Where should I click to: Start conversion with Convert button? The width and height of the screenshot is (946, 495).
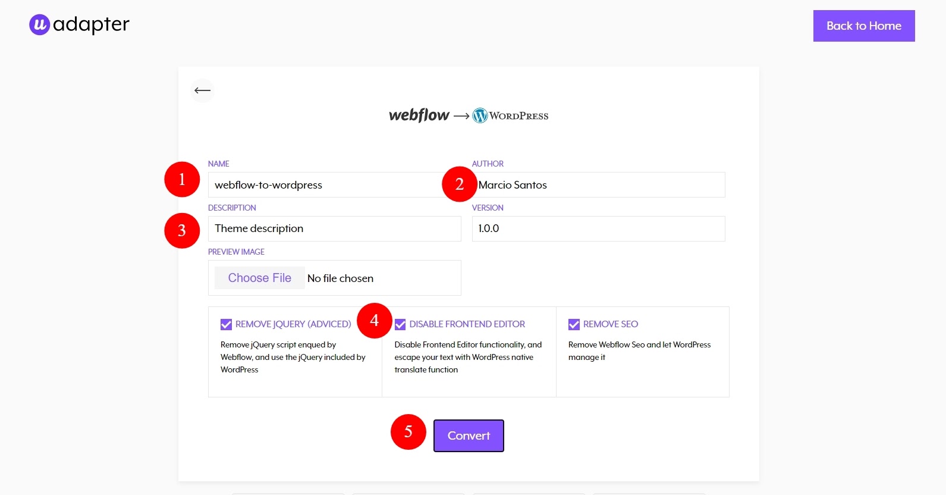click(469, 436)
